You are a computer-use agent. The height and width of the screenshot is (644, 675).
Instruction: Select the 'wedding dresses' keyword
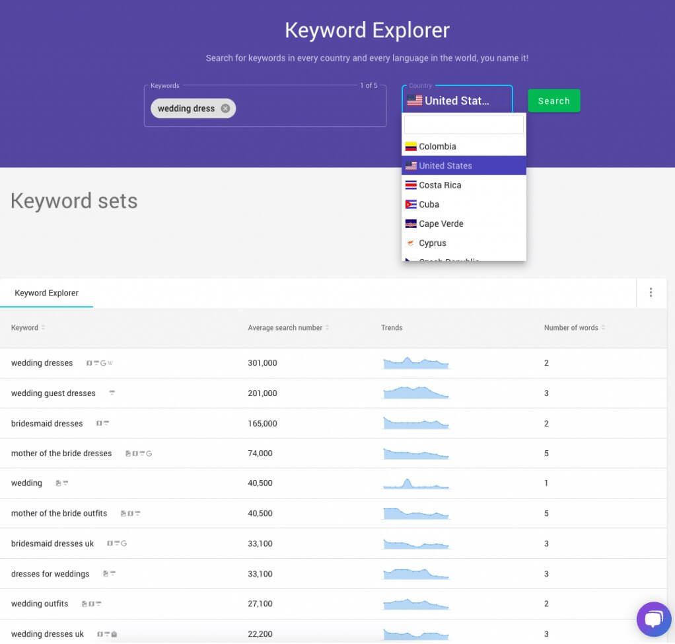42,363
